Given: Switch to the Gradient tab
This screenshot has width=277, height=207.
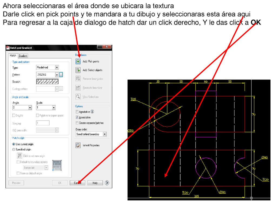Looking at the screenshot, I should (23, 56).
